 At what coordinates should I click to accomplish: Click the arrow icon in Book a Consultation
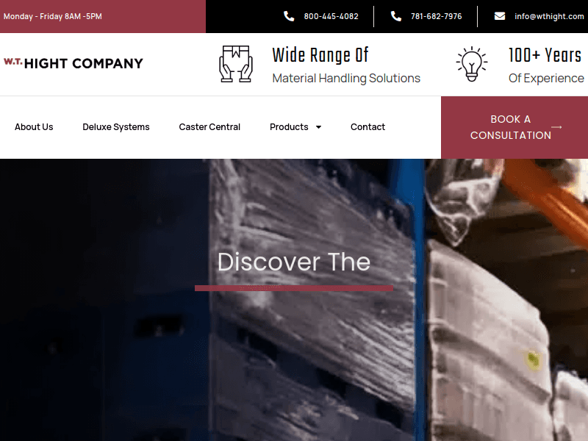tap(556, 127)
